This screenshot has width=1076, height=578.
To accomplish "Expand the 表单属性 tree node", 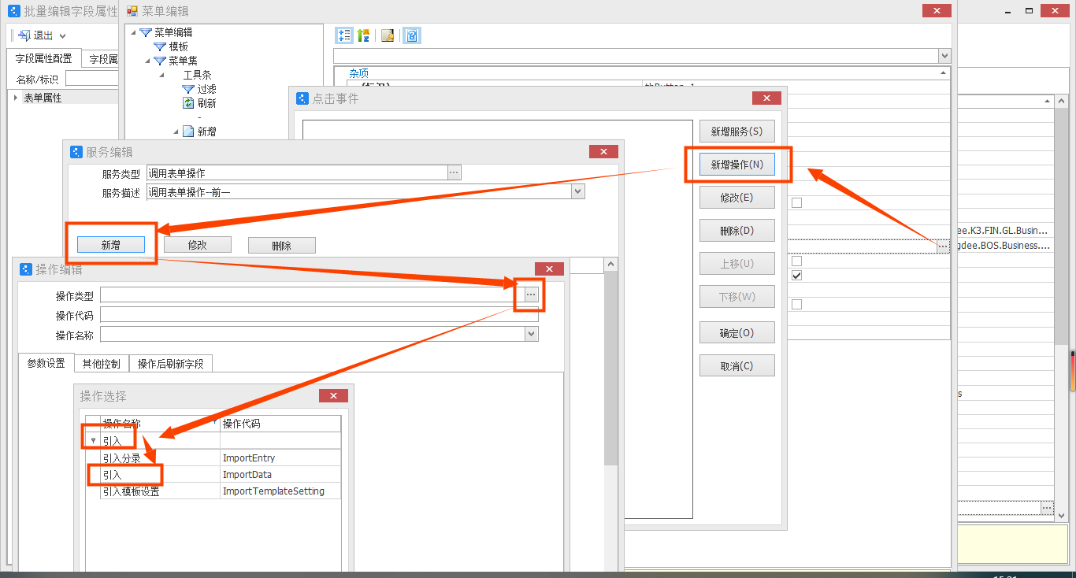I will [x=16, y=98].
